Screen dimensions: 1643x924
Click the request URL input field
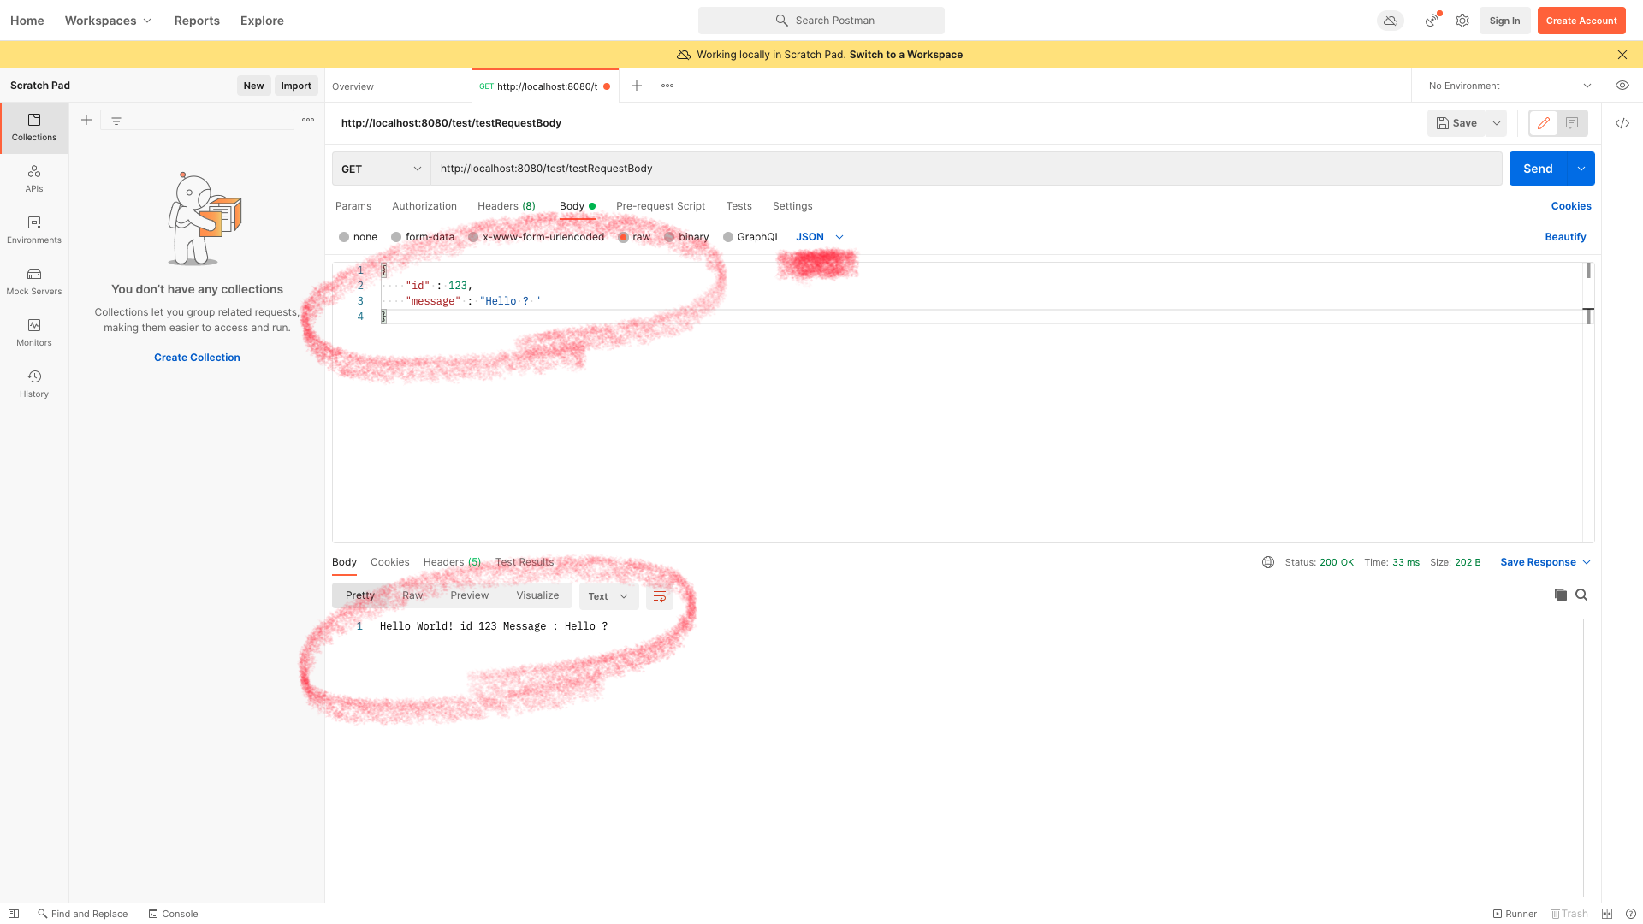(965, 169)
